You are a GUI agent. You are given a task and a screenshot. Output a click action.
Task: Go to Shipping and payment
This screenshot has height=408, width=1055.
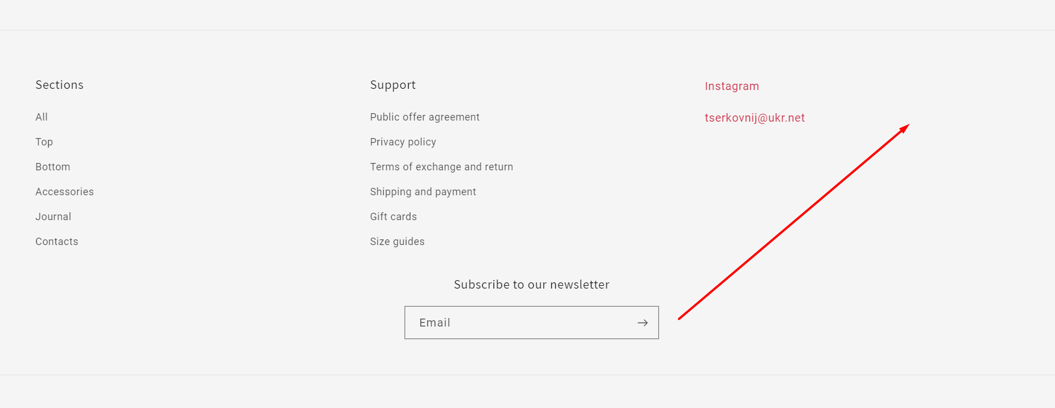(423, 192)
